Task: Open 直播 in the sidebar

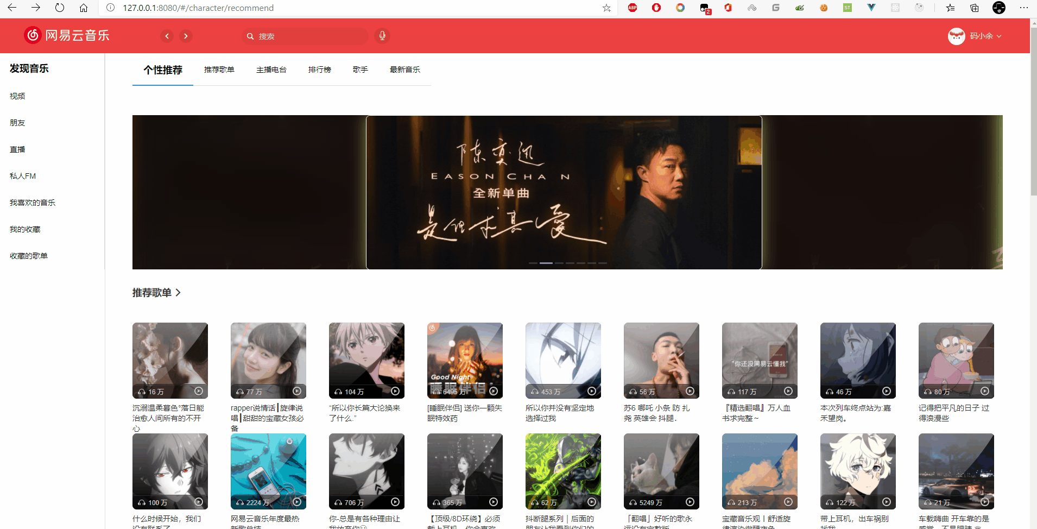Action: point(17,149)
